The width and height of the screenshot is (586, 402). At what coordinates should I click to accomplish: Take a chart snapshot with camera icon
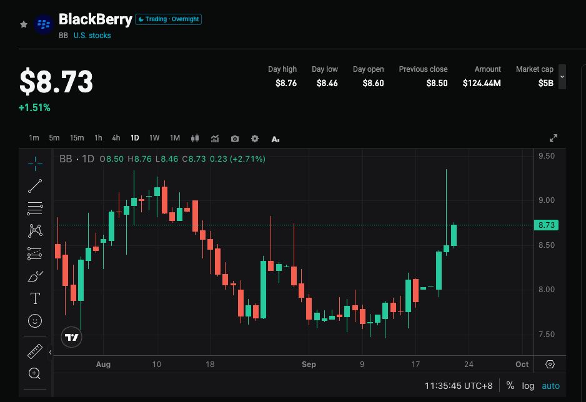(235, 139)
